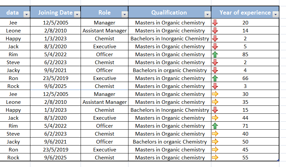Click the yellow right arrow icon beside 55
Image resolution: width=286 pixels, height=167 pixels.
point(215,157)
